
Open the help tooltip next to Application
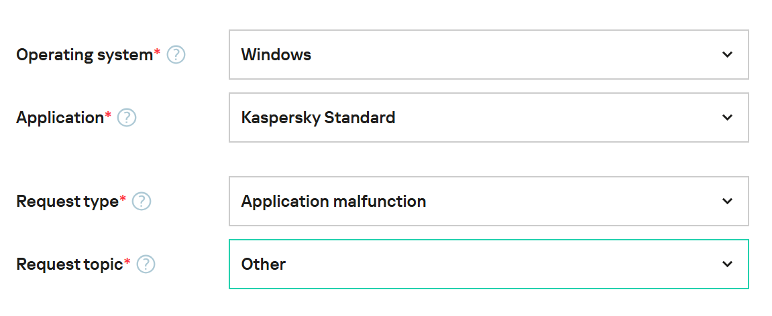pyautogui.click(x=127, y=118)
